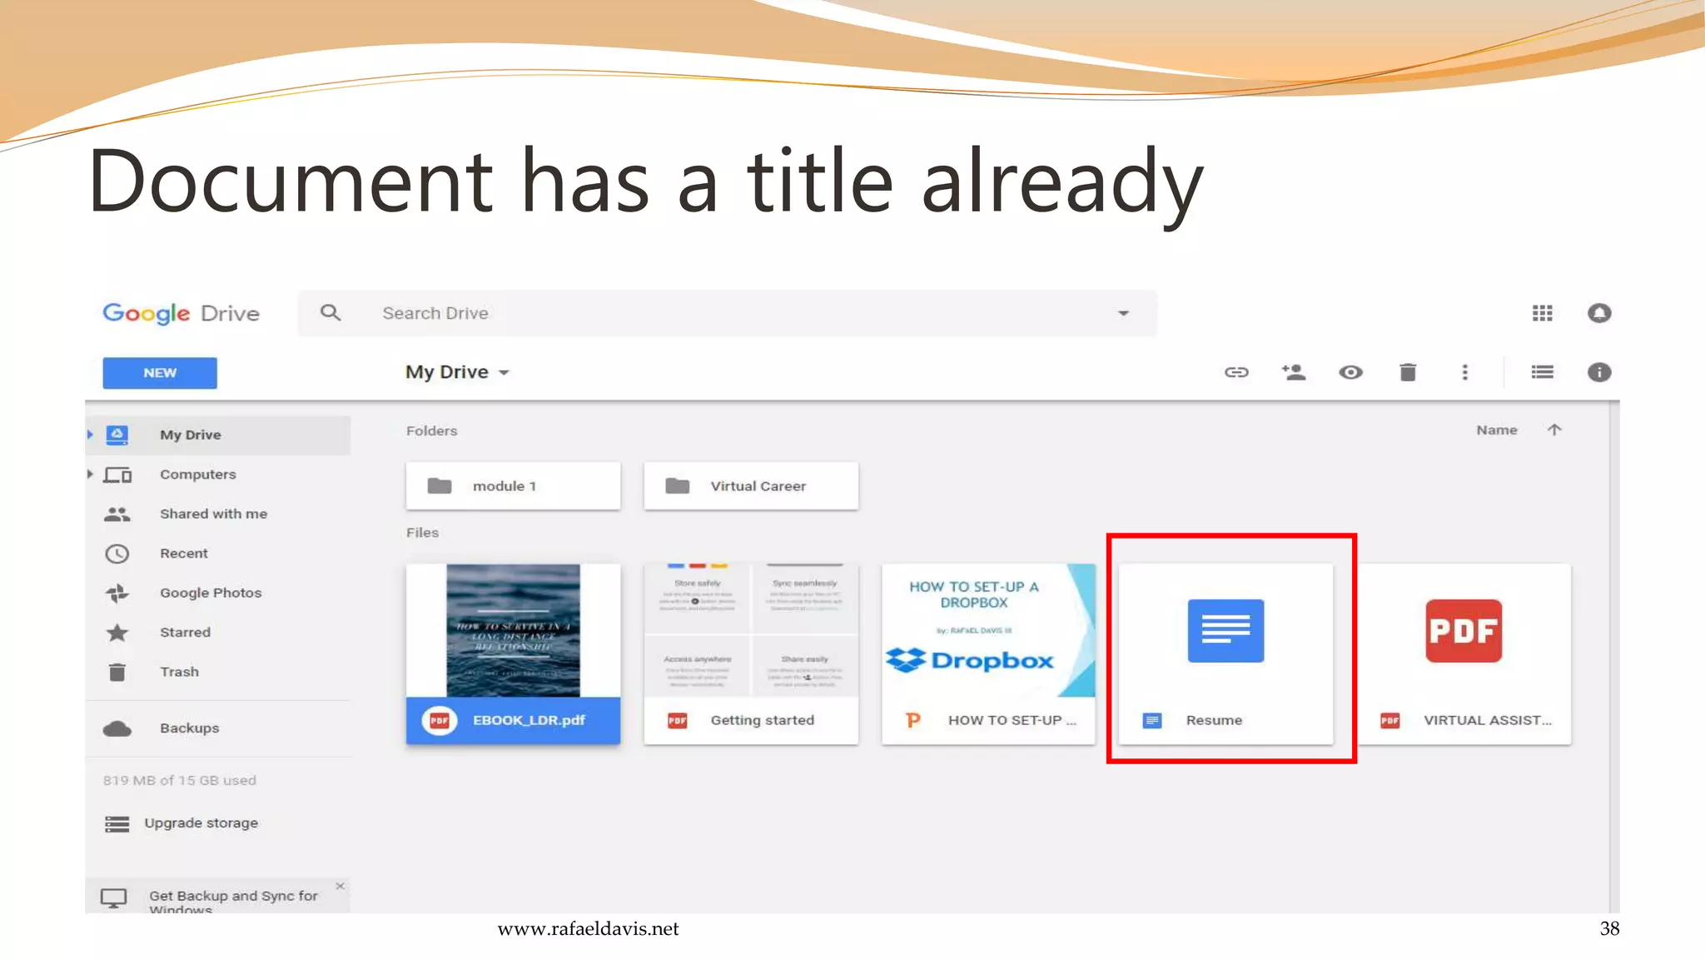Click the preview eye icon

[1350, 372]
